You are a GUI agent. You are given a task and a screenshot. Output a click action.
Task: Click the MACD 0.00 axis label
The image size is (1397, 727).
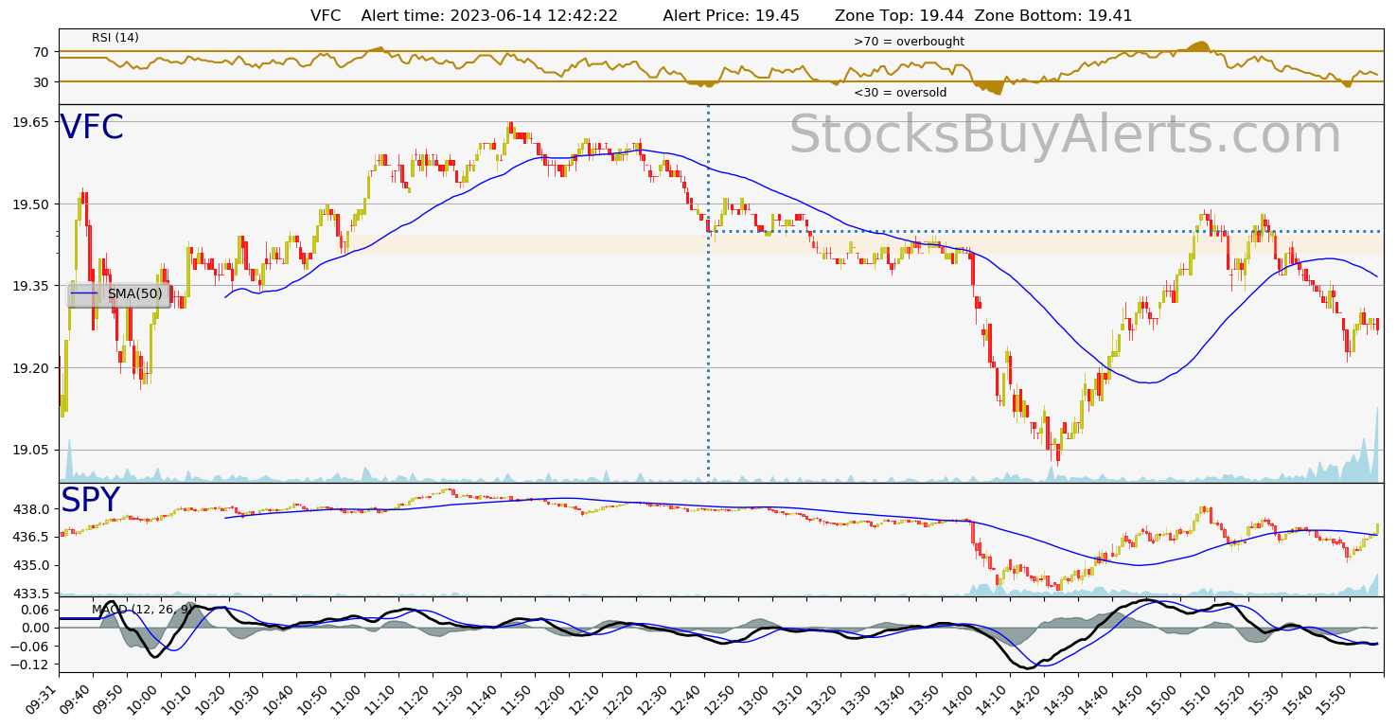pos(35,628)
